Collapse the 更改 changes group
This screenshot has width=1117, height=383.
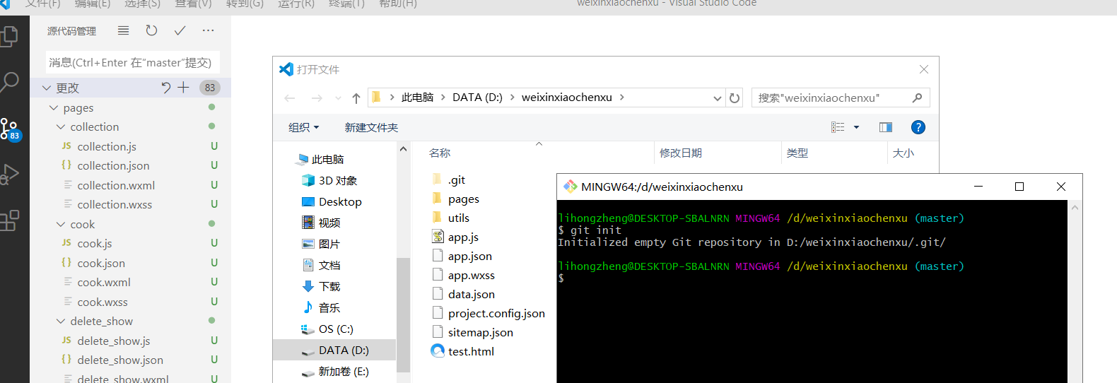(47, 88)
